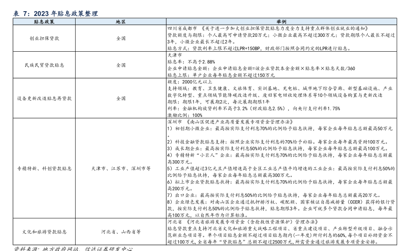Click the "激励比例：100%" line
The width and height of the screenshot is (406, 251).
point(185,115)
